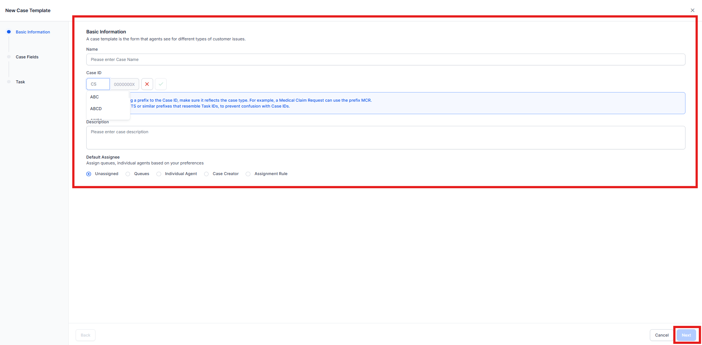The image size is (702, 345).
Task: Enable the Assignment Rule option
Action: pos(248,174)
